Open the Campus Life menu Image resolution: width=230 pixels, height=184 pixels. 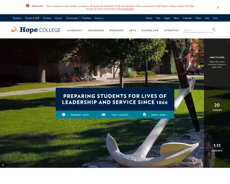[150, 31]
